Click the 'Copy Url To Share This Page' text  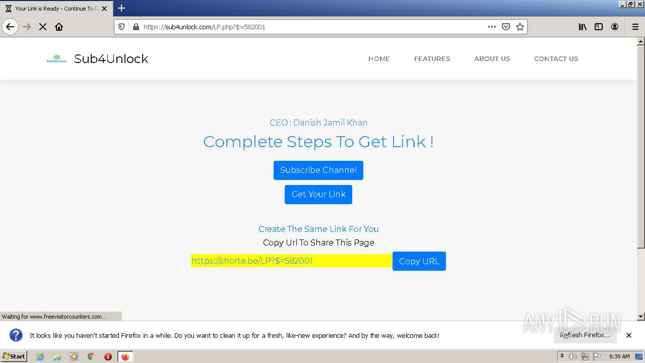[318, 243]
